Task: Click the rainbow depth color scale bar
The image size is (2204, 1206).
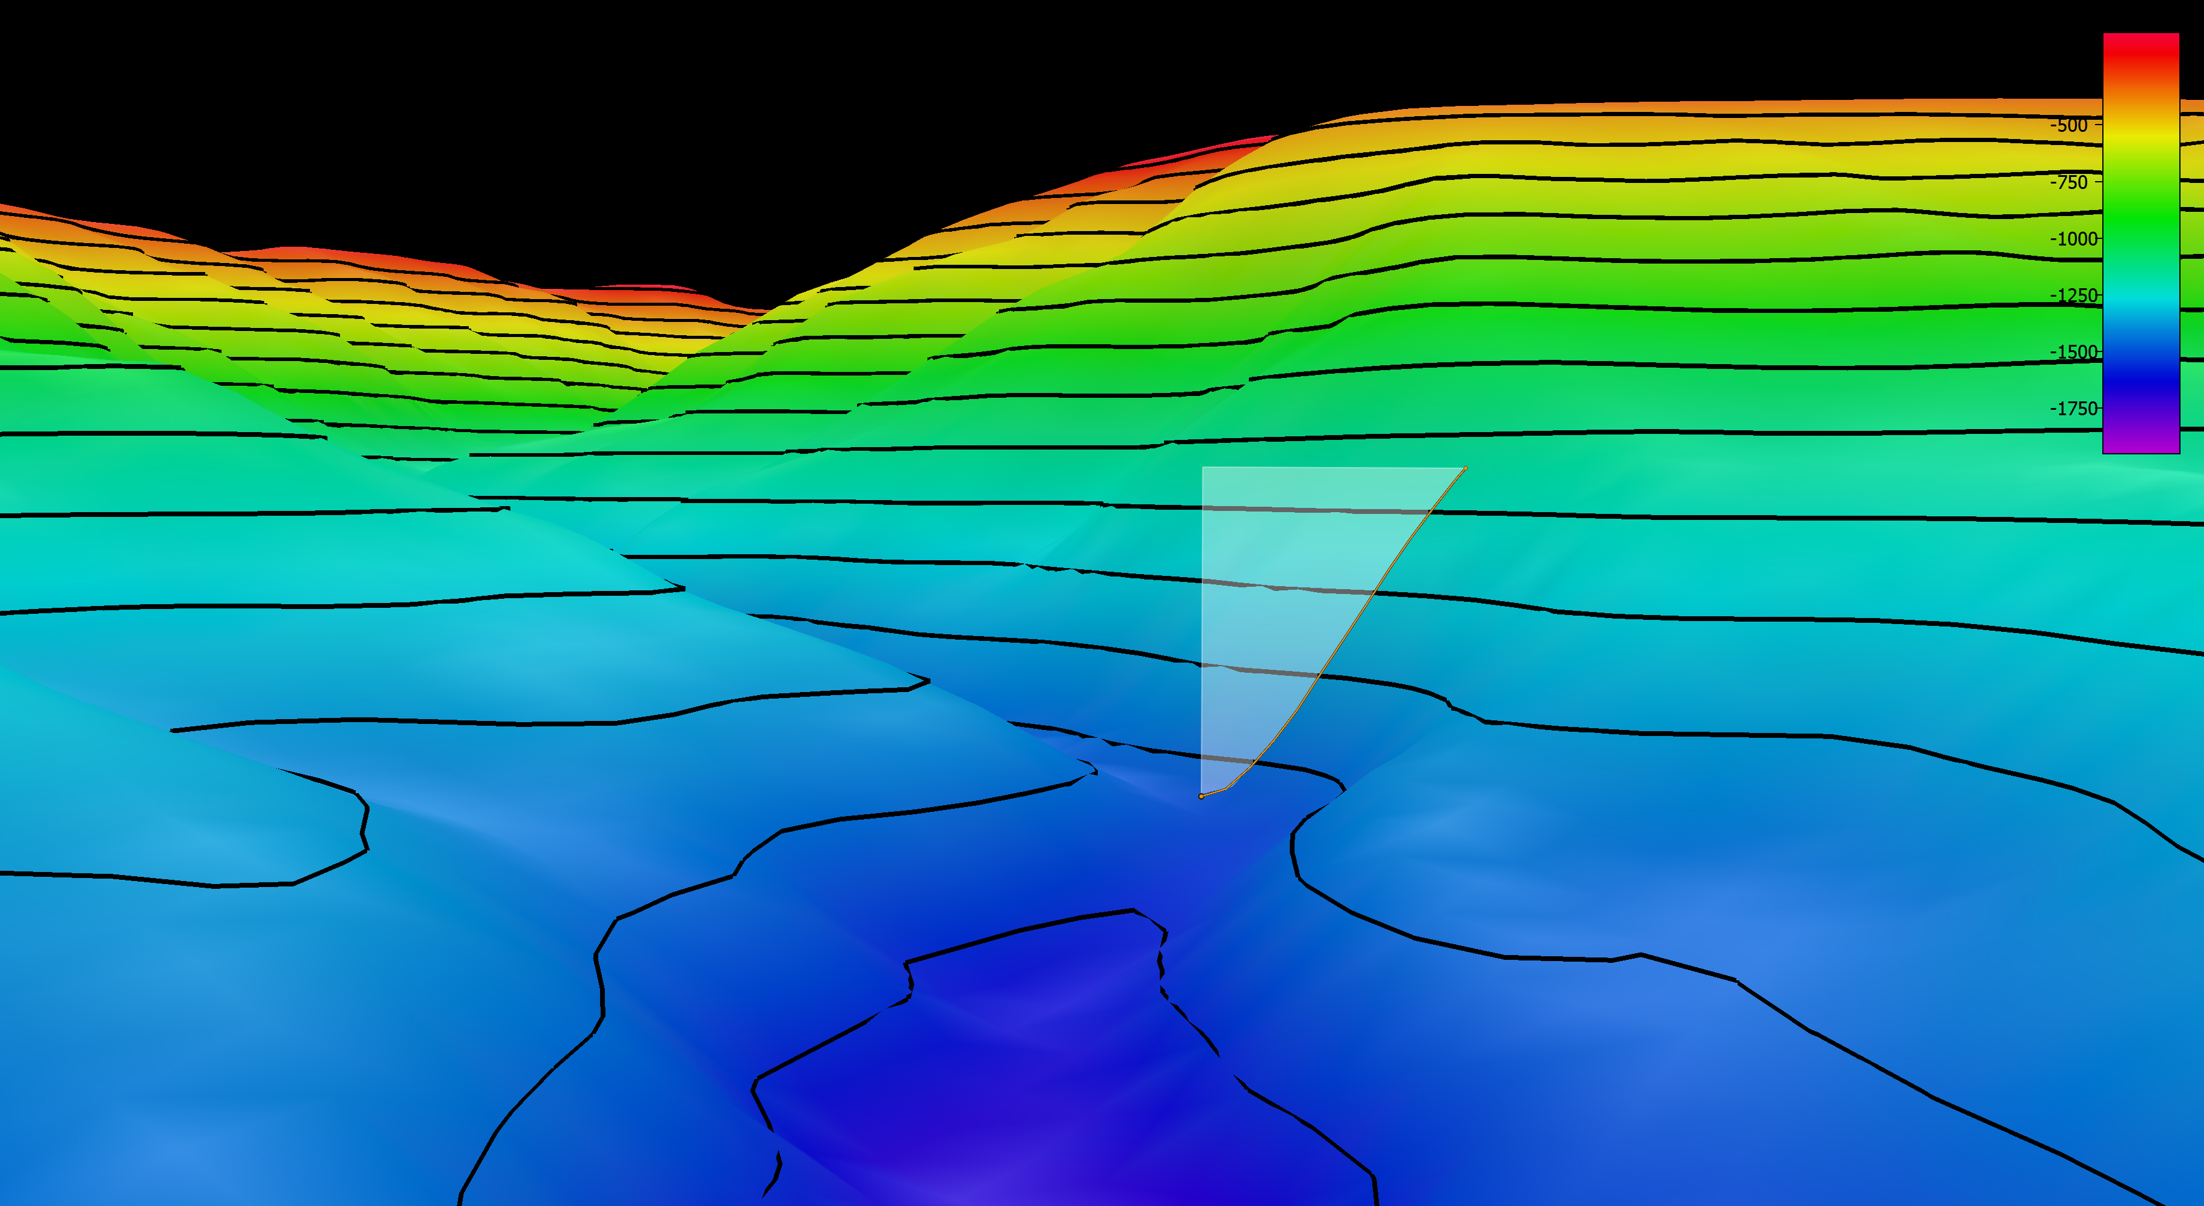Action: 2141,243
